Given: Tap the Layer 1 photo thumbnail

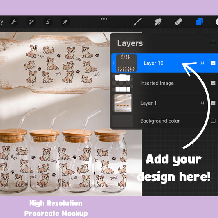Looking at the screenshot, I should click(123, 103).
